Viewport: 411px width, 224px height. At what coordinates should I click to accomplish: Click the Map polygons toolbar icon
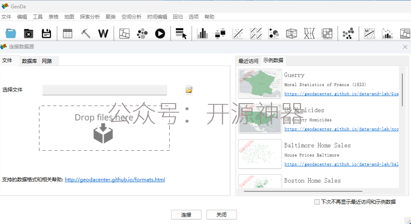(124, 34)
